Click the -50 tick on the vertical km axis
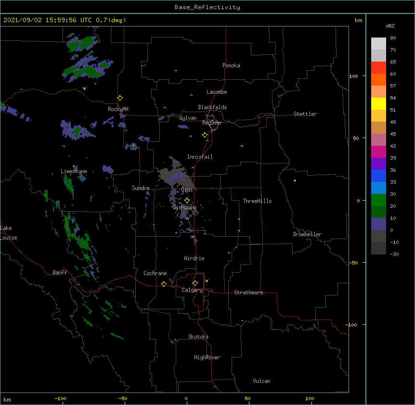This screenshot has width=415, height=405. tap(353, 263)
